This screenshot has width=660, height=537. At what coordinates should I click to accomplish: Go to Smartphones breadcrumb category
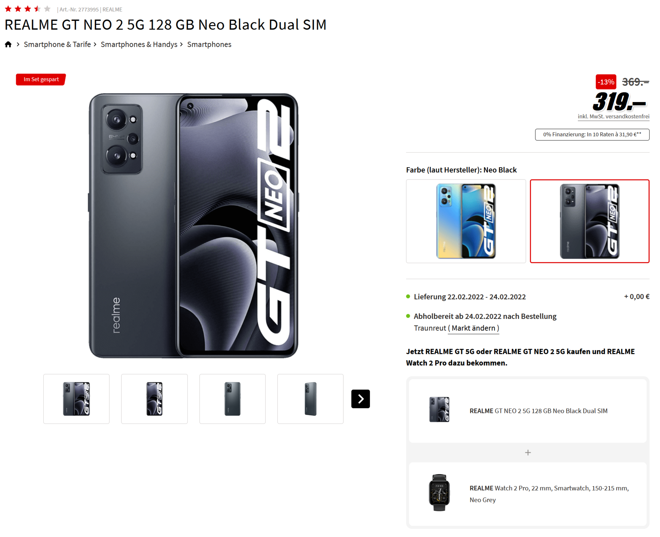[x=209, y=44]
